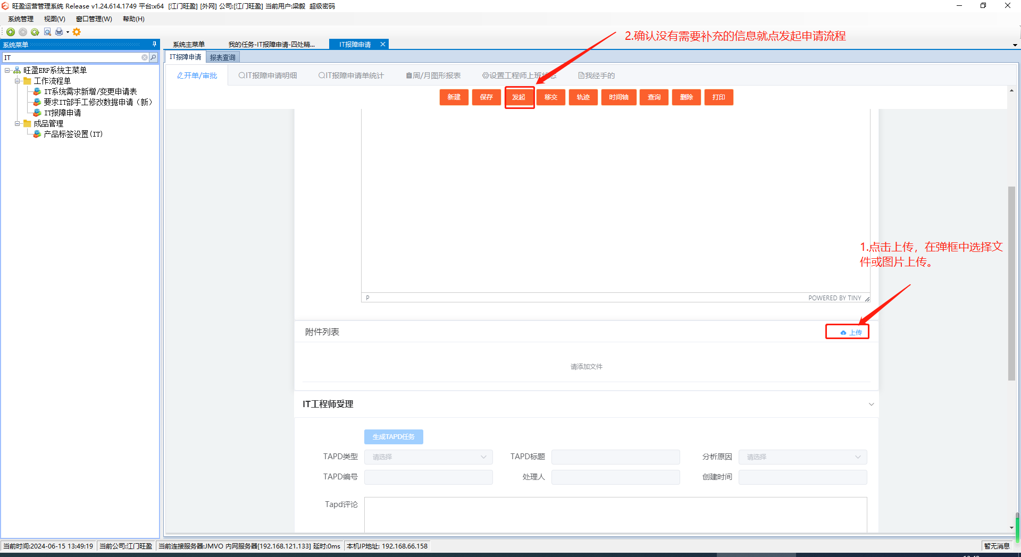Screen dimensions: 1021x557
Task: Click the green back arrow toolbar icon
Action: [10, 32]
